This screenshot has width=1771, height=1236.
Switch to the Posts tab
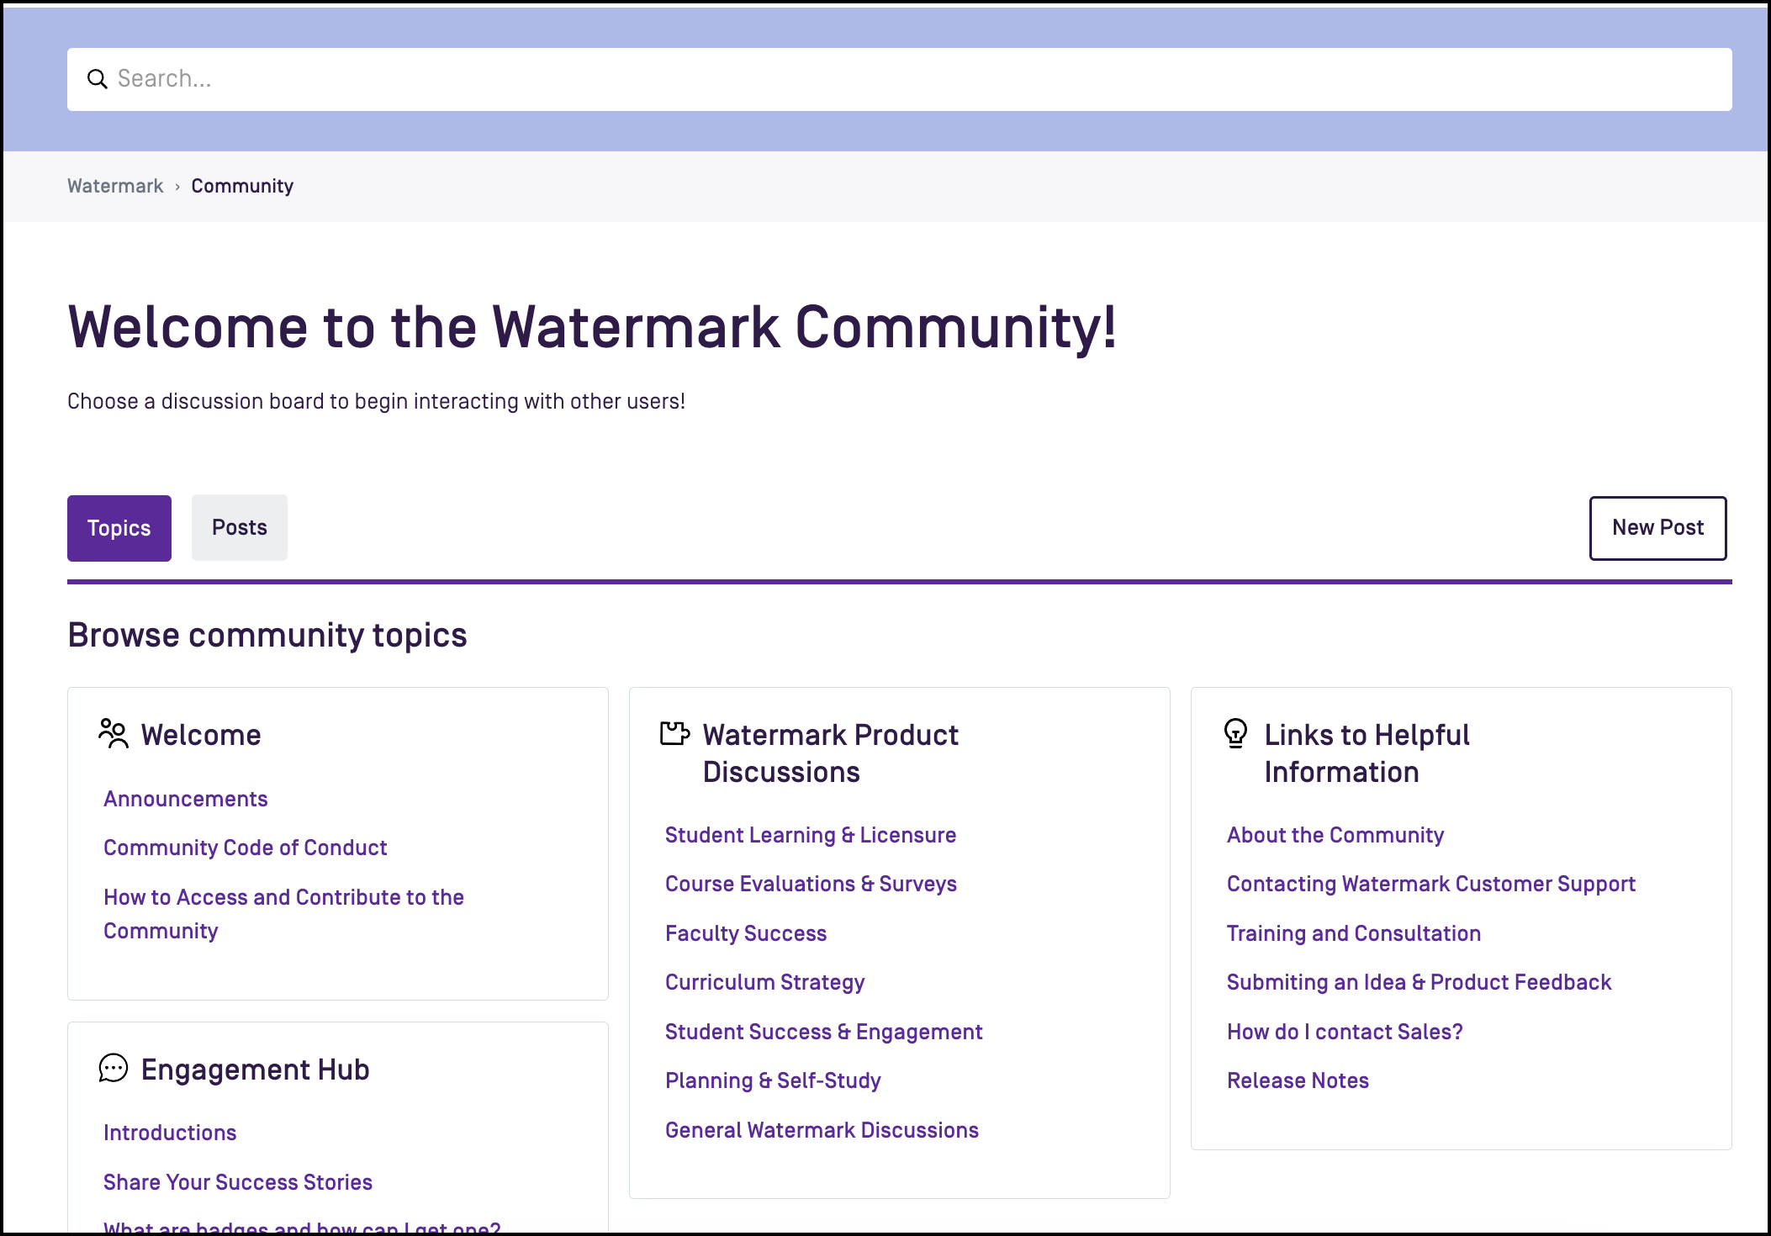[x=239, y=527]
